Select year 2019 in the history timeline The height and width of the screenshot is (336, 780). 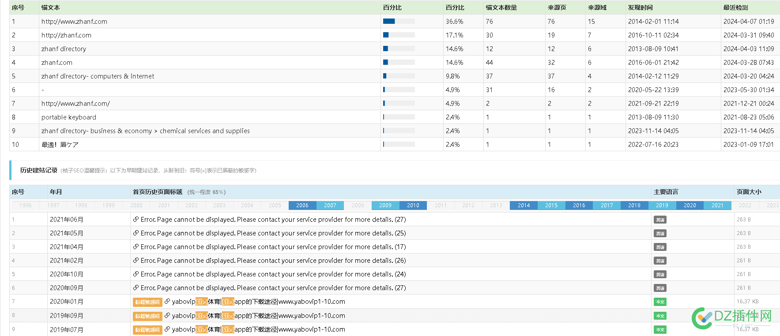coord(662,205)
